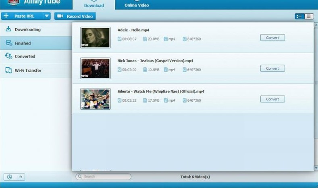318x188 pixels.
Task: Click the search magnifier icon
Action: click(x=80, y=176)
